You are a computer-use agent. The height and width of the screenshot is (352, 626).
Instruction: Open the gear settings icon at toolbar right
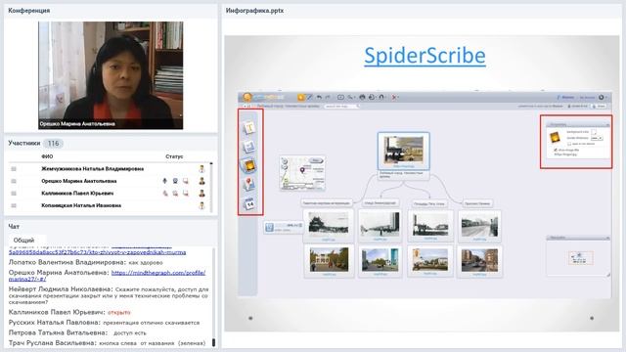[x=602, y=97]
